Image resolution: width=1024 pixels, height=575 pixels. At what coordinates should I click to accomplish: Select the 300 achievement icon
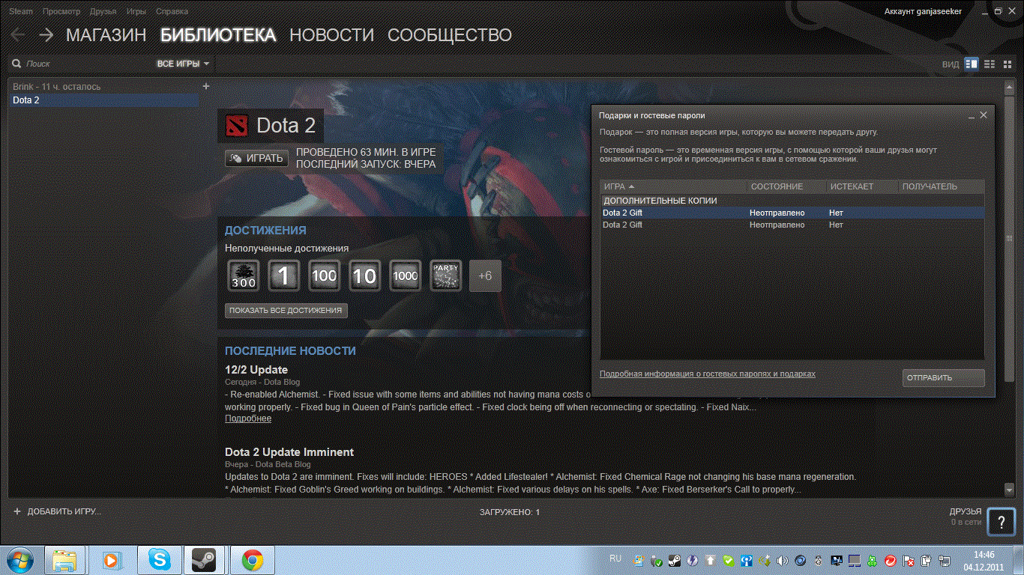(244, 276)
